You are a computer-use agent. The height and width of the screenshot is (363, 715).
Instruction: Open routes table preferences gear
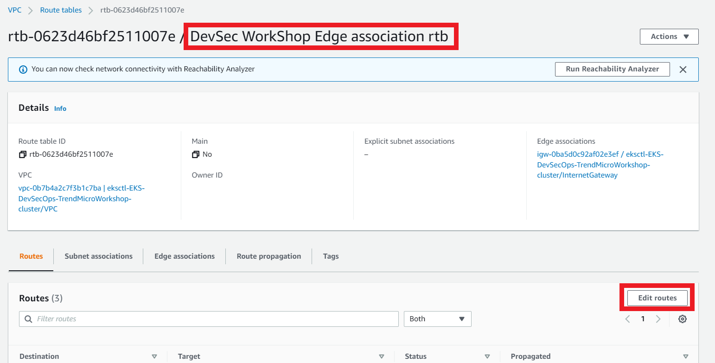pyautogui.click(x=683, y=319)
